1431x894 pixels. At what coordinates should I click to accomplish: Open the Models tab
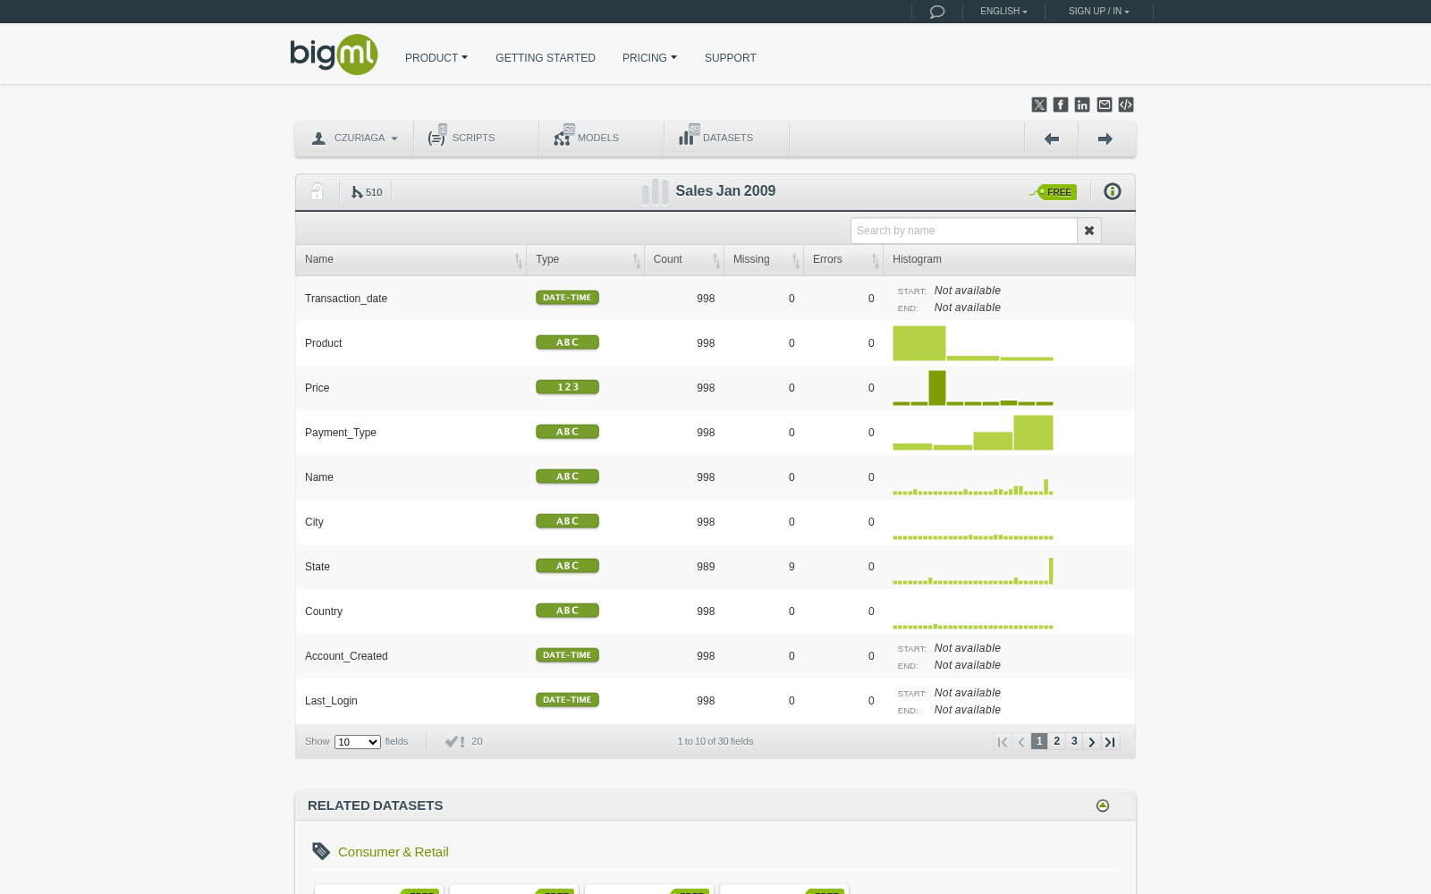[602, 139]
